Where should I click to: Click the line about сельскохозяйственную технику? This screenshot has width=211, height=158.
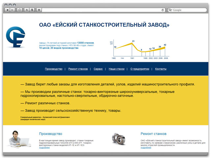point(71,111)
